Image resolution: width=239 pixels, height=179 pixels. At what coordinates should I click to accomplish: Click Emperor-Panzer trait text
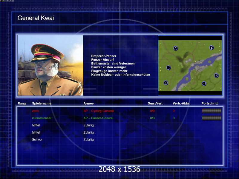click(x=104, y=56)
